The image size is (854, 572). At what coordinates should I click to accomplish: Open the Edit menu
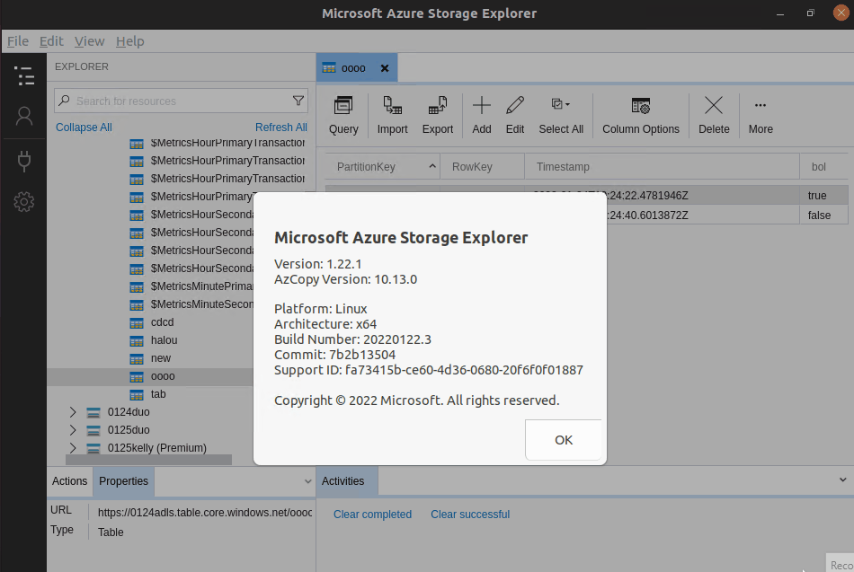pos(51,41)
